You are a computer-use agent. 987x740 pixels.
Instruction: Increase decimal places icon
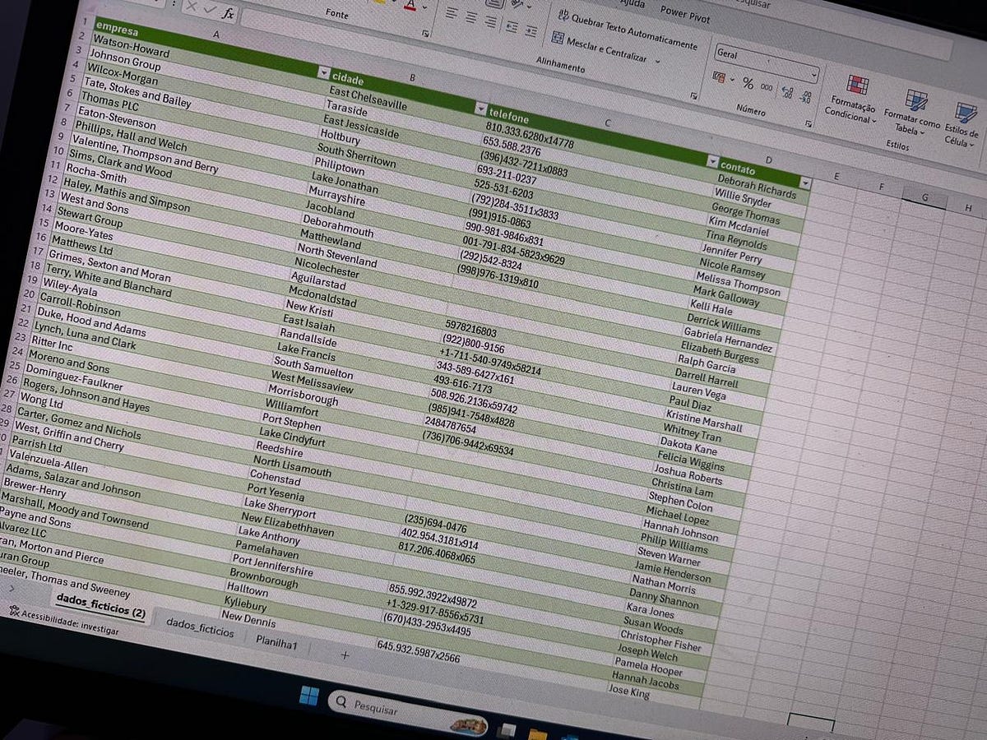point(786,91)
